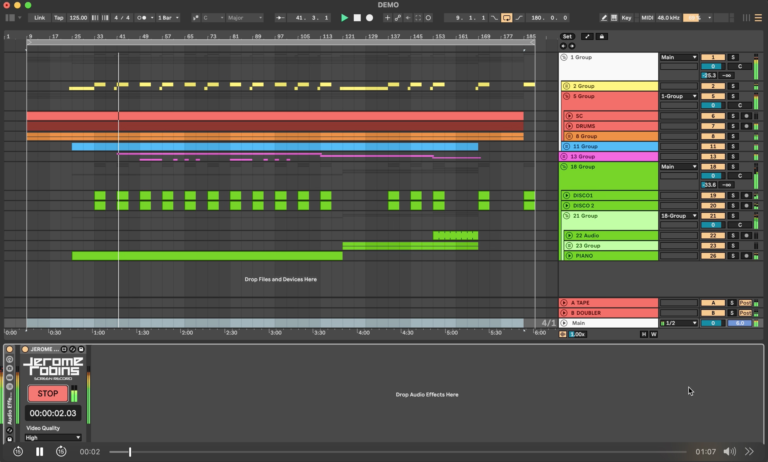Screen dimensions: 768x462
Task: Click the automation lock icon
Action: point(602,36)
